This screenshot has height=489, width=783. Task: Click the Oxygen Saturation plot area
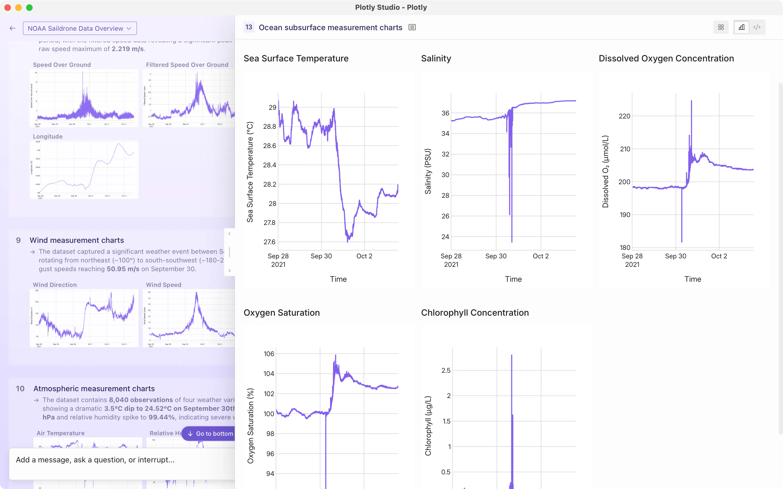point(337,418)
